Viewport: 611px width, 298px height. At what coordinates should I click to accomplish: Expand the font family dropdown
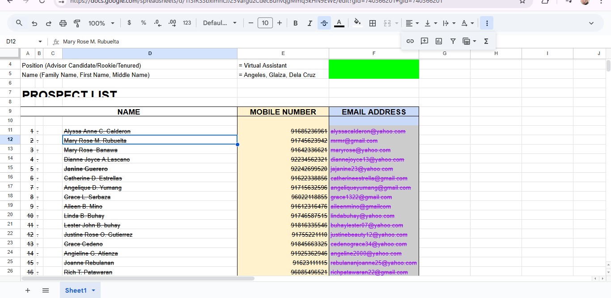220,23
